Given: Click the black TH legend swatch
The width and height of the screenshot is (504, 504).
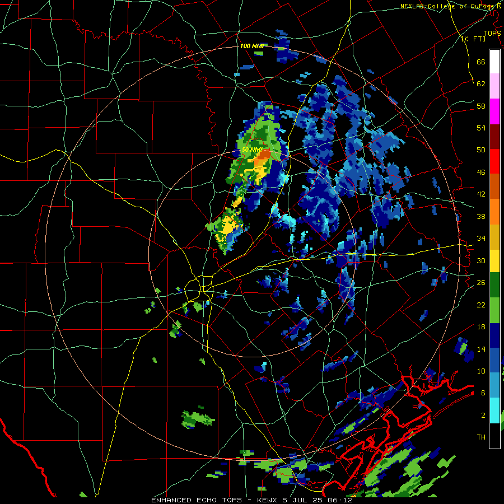Looking at the screenshot, I should (x=494, y=436).
